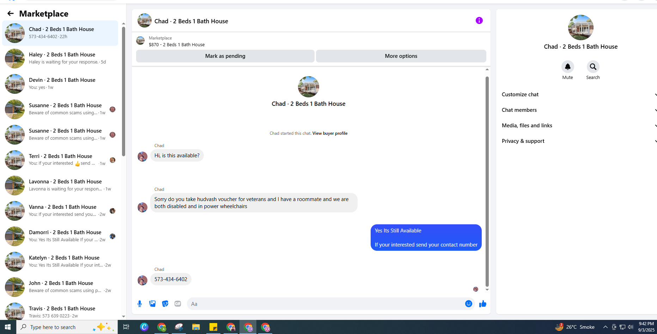Open More options for listing
The width and height of the screenshot is (657, 334).
click(401, 56)
